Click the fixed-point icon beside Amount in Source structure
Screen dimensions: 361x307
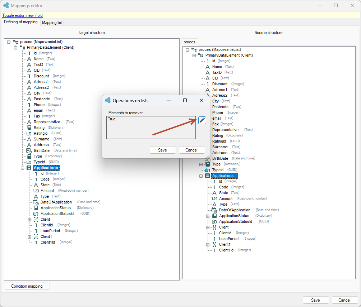tap(214, 198)
